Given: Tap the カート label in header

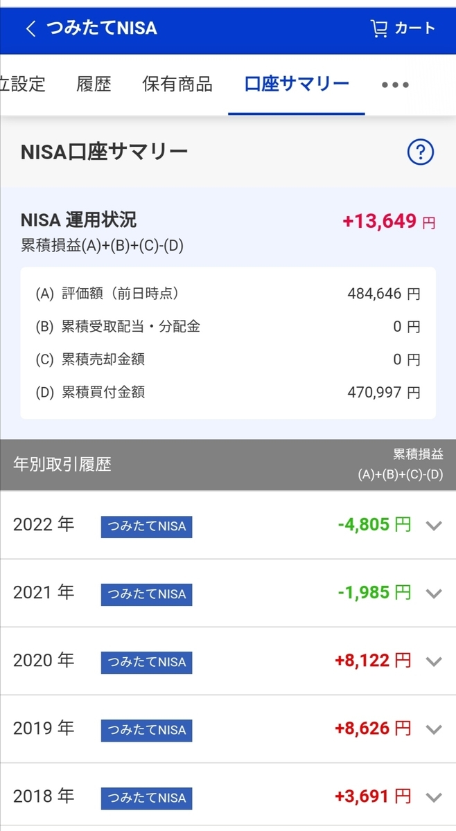Looking at the screenshot, I should 415,28.
